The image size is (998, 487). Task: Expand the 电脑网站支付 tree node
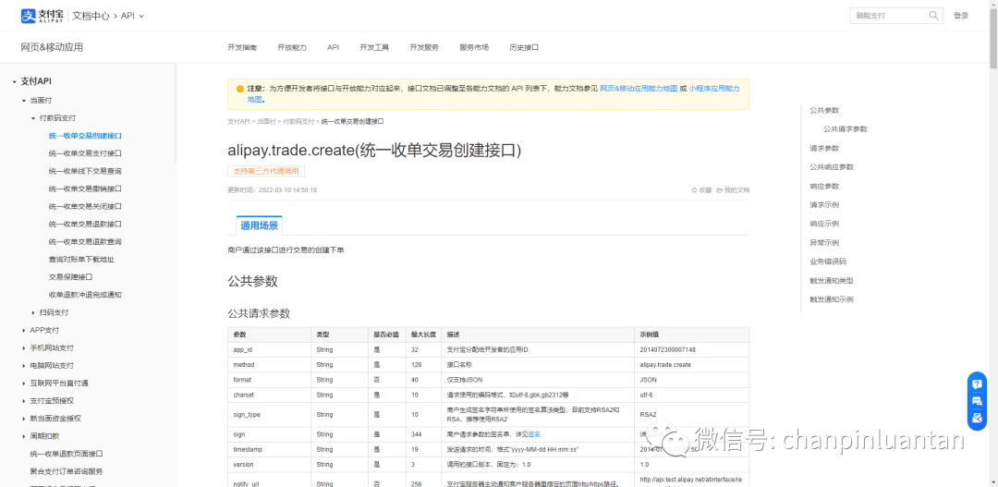[x=23, y=365]
